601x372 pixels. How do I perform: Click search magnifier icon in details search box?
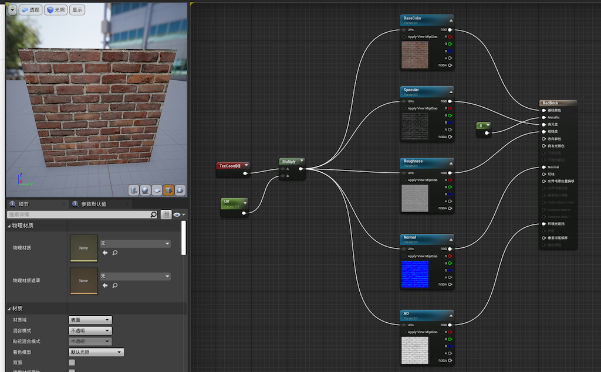pos(154,215)
